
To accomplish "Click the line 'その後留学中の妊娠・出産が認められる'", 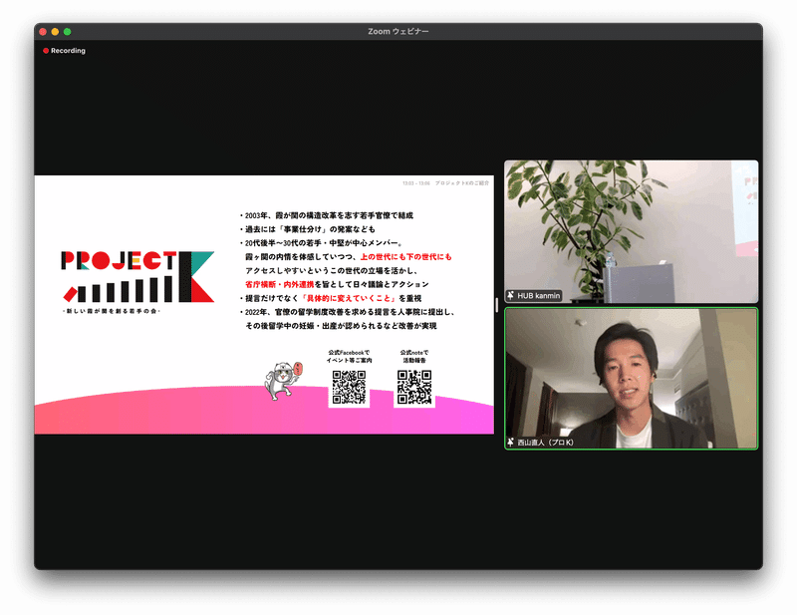I will pos(341,326).
